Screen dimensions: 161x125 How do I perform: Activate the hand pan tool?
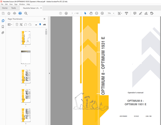pyautogui.click(x=91, y=13)
